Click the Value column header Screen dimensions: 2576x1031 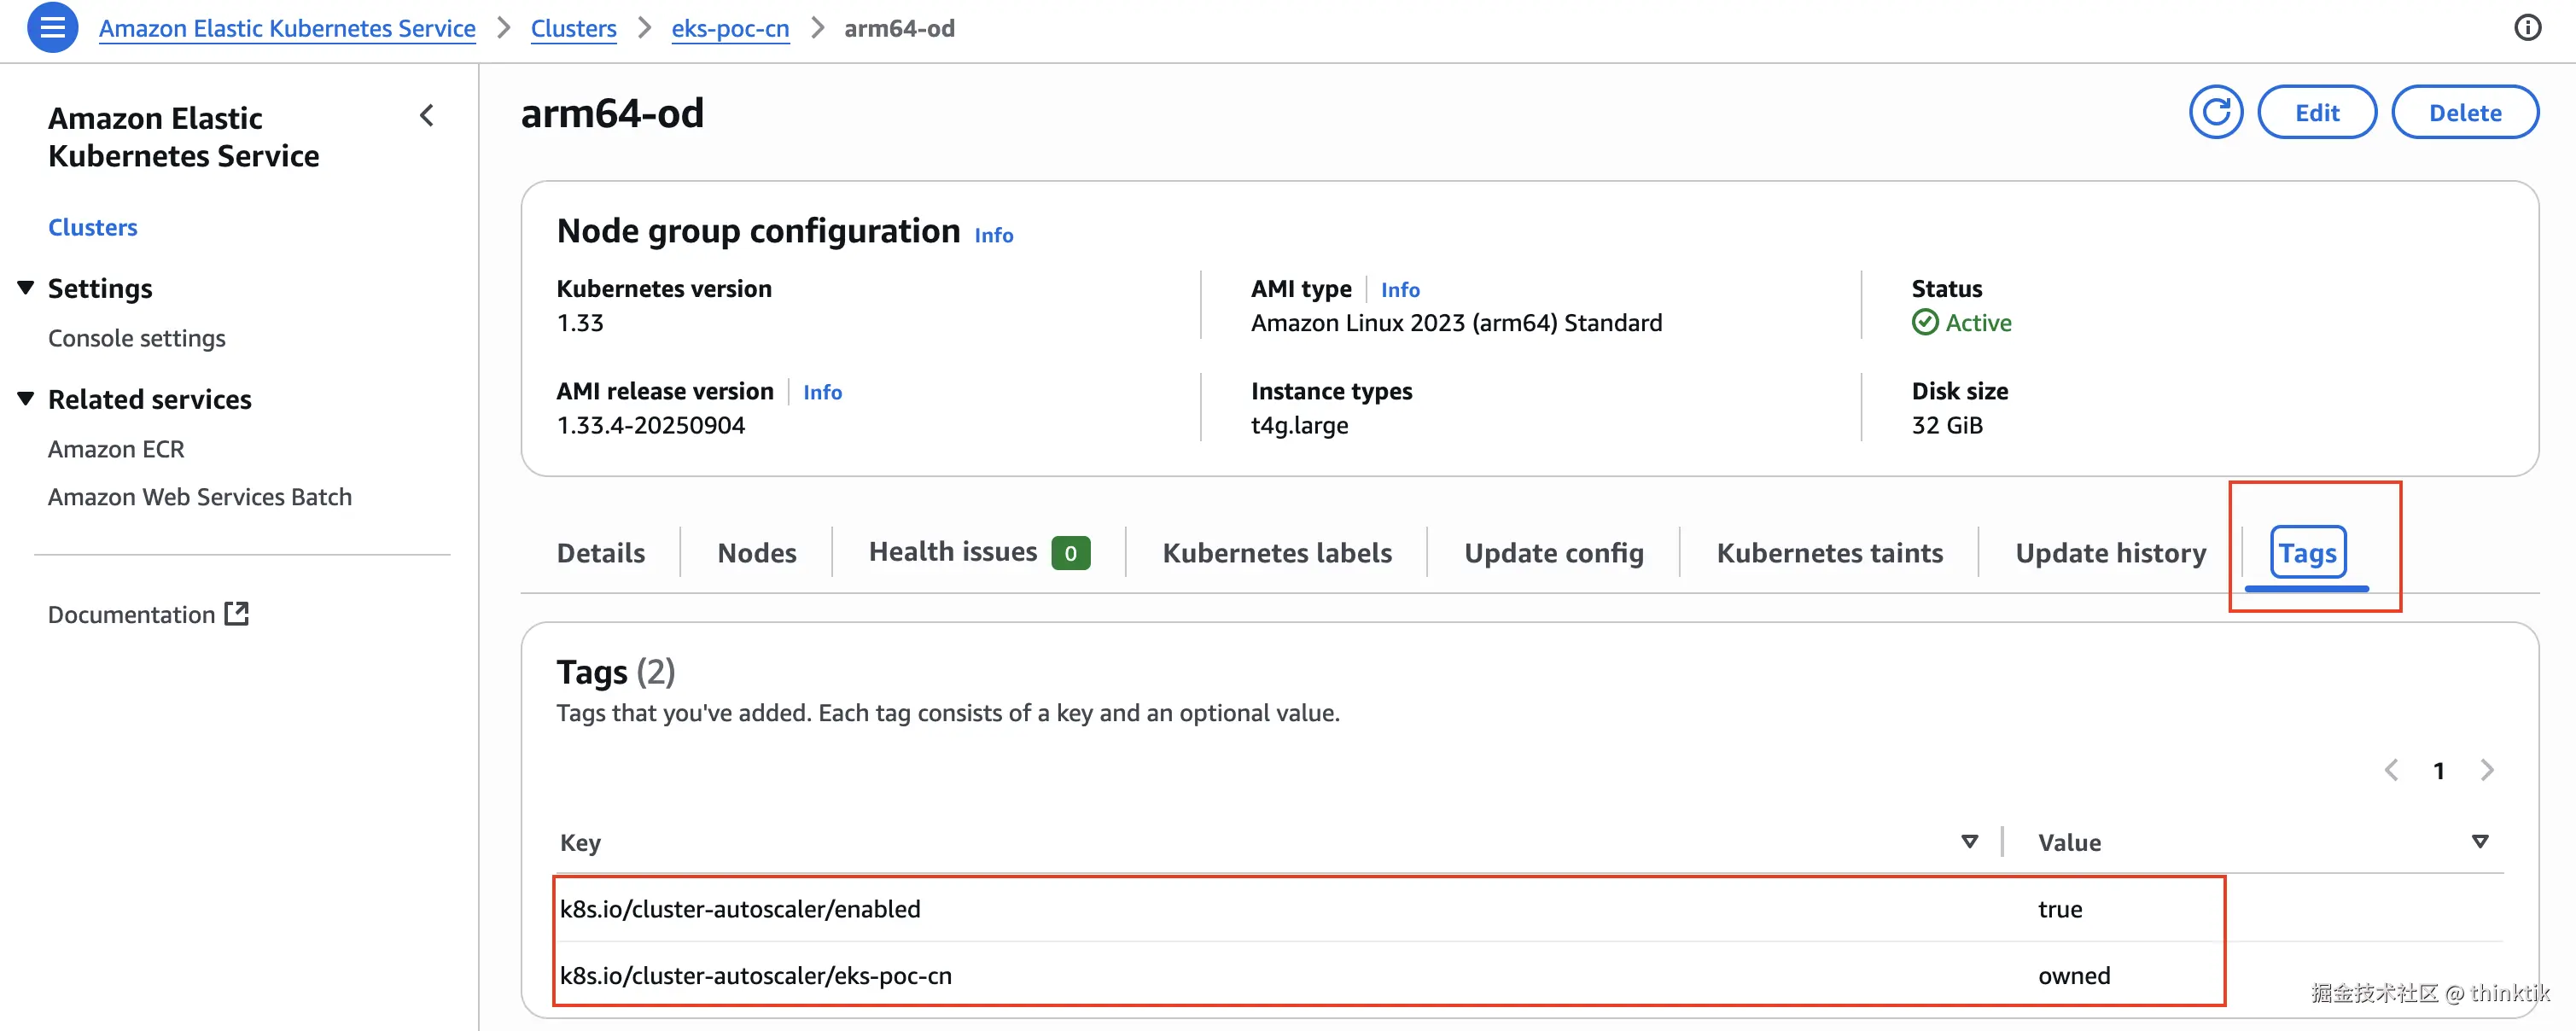[x=2069, y=842]
